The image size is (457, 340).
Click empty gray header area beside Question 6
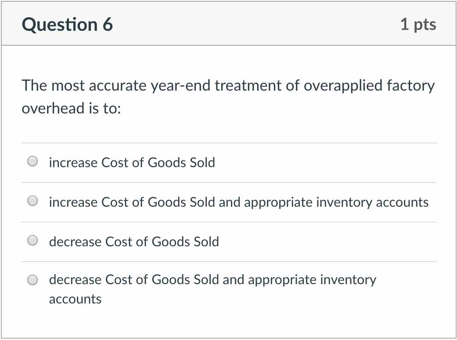pos(255,25)
